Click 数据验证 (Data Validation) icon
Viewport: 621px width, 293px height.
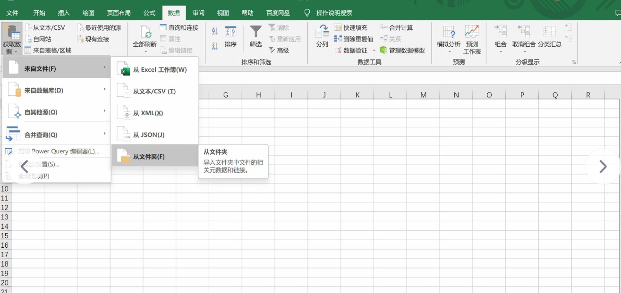click(x=338, y=50)
